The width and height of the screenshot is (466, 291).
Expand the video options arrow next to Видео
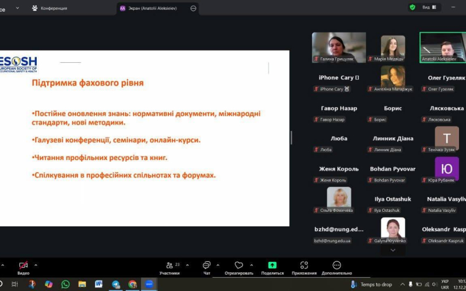coord(36,265)
